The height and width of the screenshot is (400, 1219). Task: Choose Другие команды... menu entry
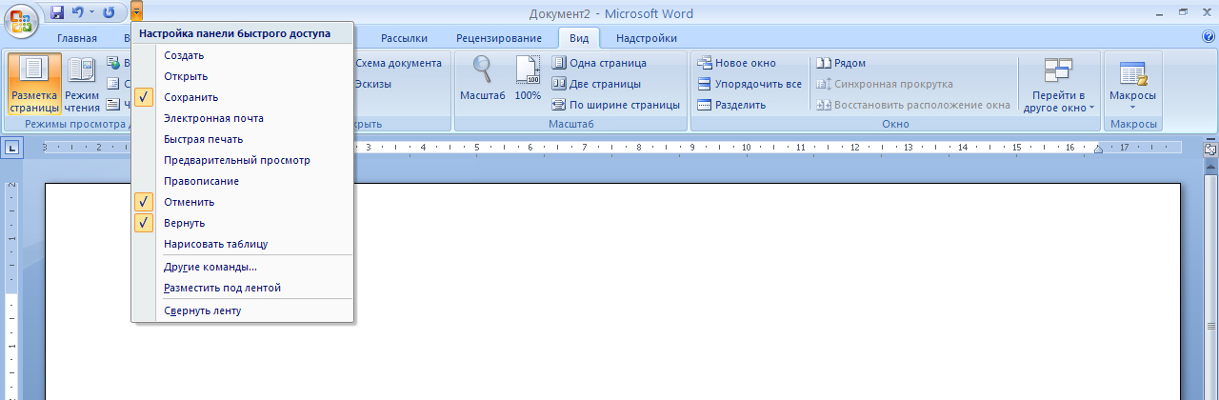click(x=243, y=267)
